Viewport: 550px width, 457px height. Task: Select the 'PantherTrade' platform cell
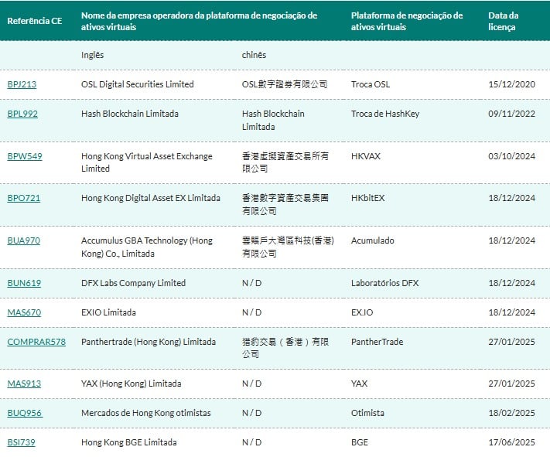tap(377, 342)
